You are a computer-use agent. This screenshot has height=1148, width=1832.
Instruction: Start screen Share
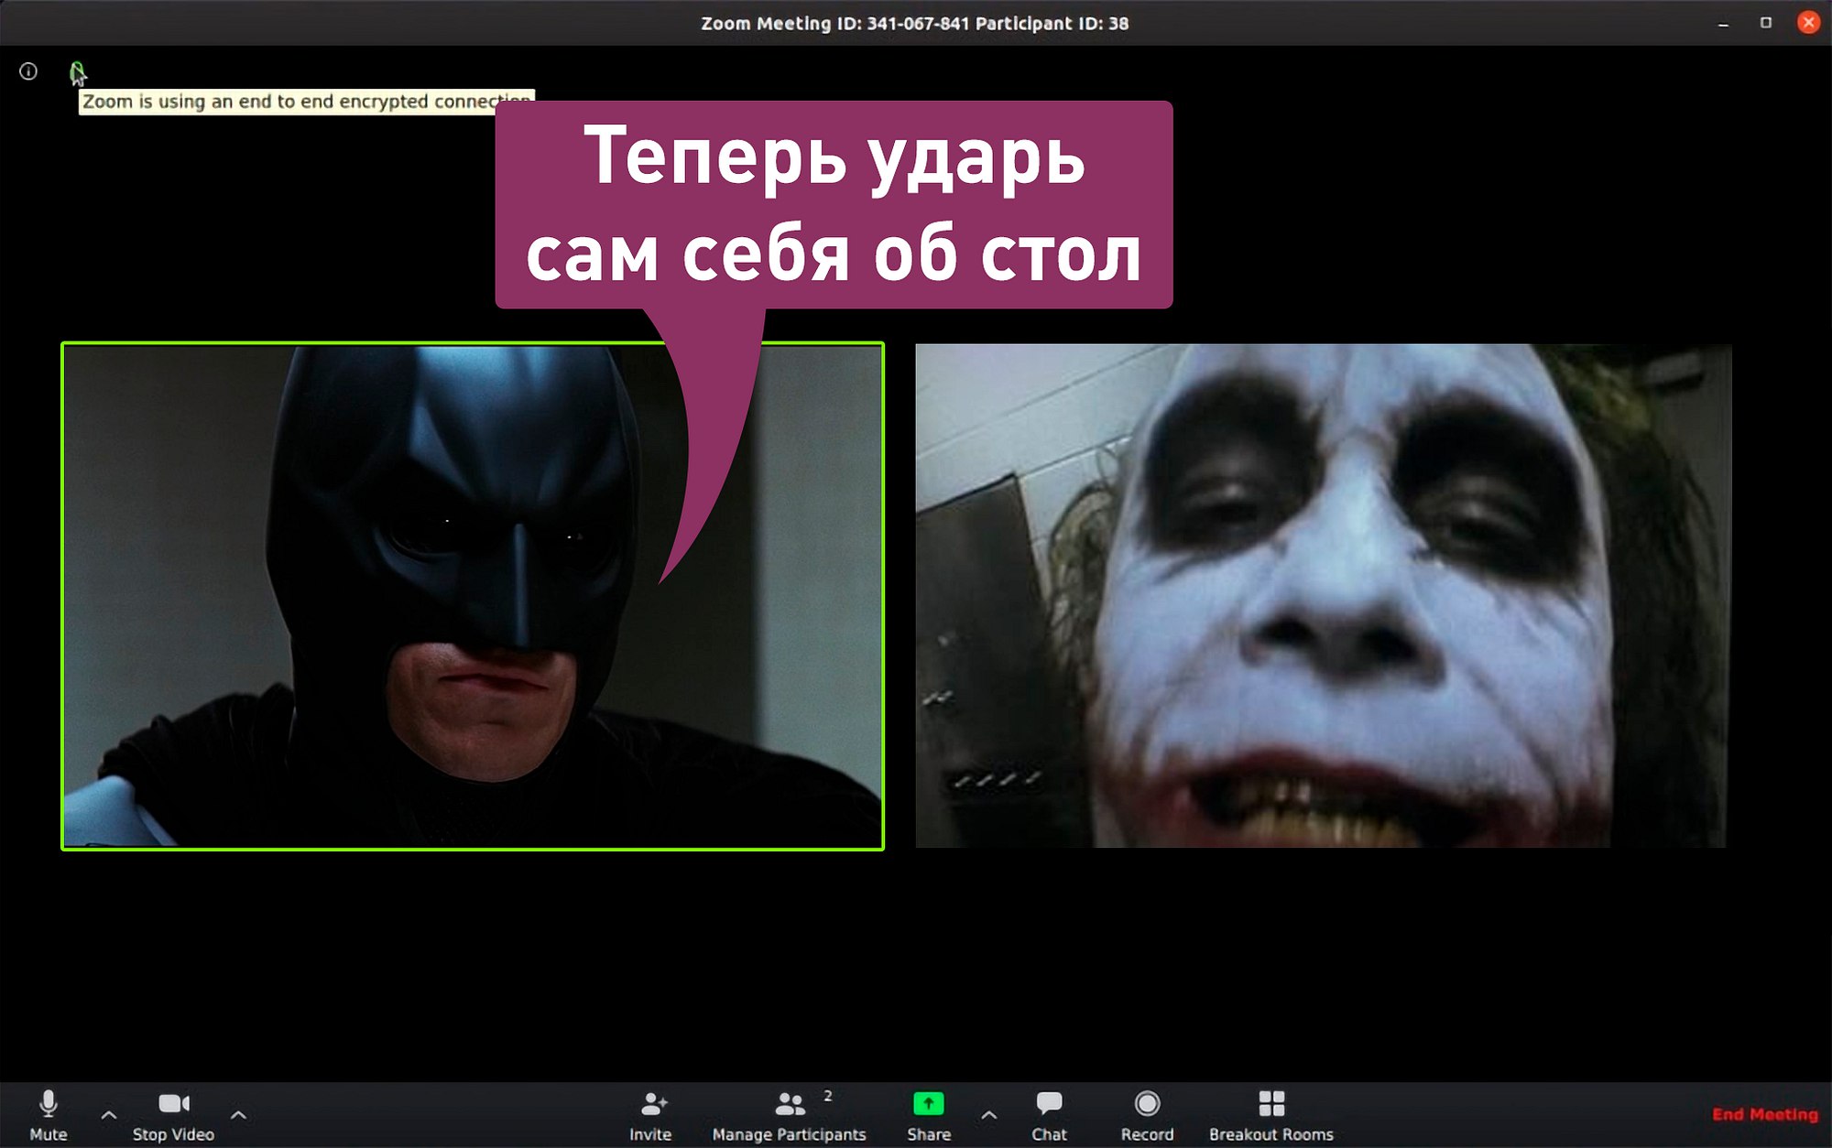[x=929, y=1115]
